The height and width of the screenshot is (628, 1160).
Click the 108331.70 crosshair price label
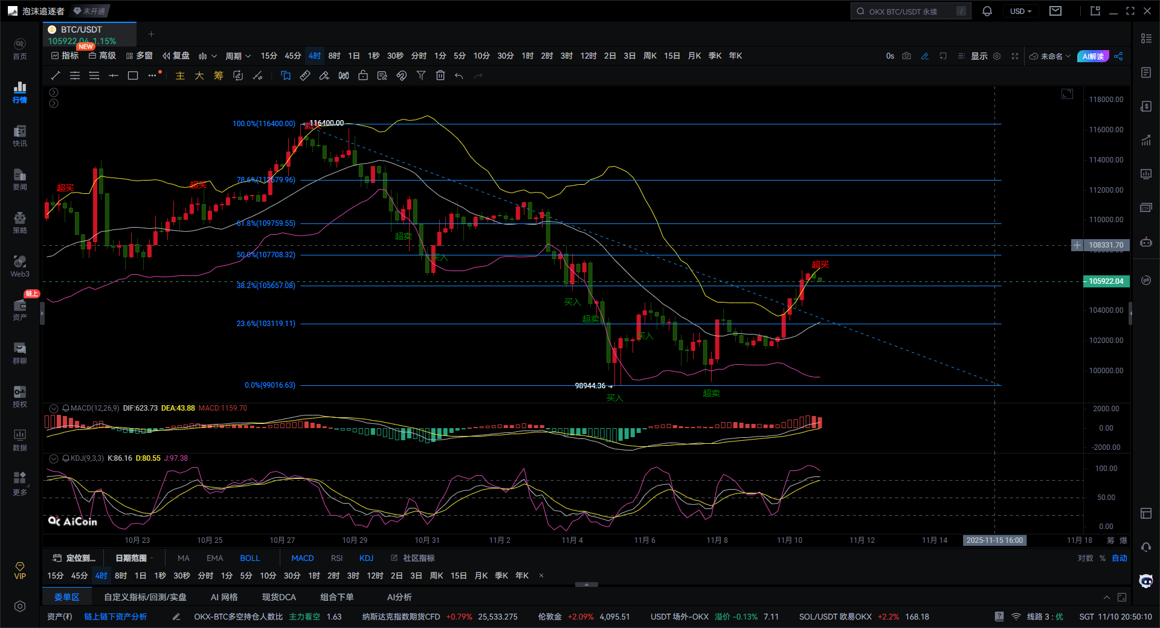[1106, 245]
